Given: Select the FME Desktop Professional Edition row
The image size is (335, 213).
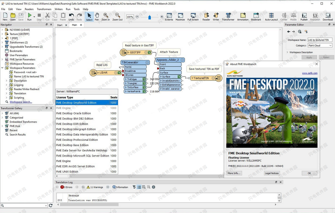Looking at the screenshot, I should click(87, 140).
